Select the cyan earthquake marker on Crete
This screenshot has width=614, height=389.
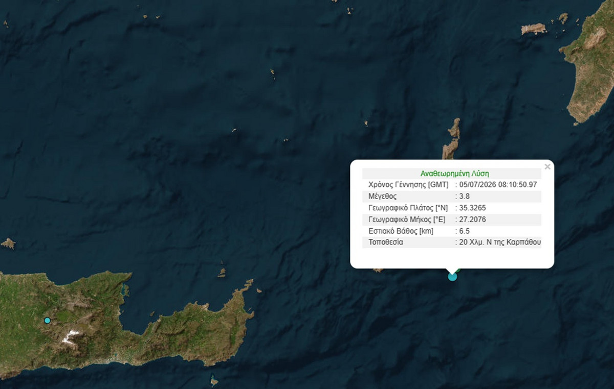click(47, 321)
